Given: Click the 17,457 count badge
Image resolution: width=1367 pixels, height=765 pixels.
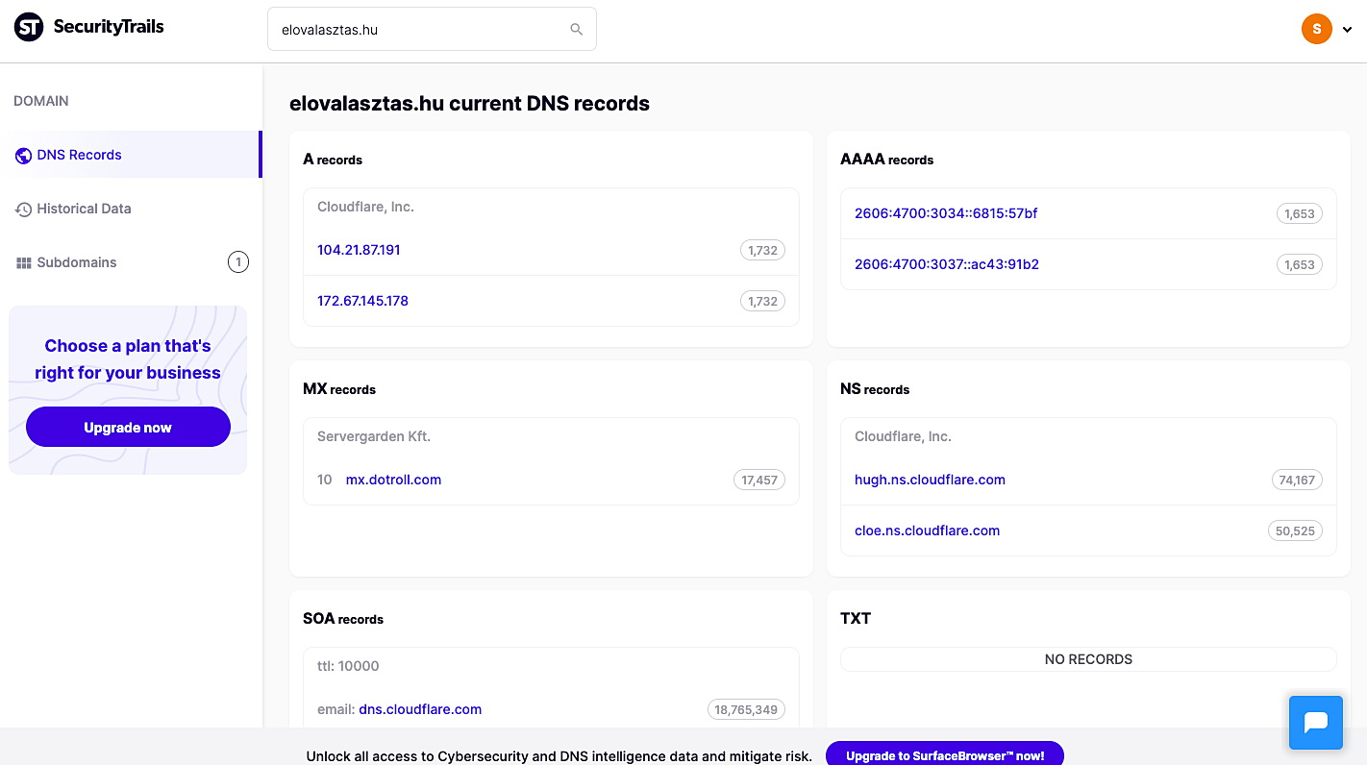Looking at the screenshot, I should (759, 480).
